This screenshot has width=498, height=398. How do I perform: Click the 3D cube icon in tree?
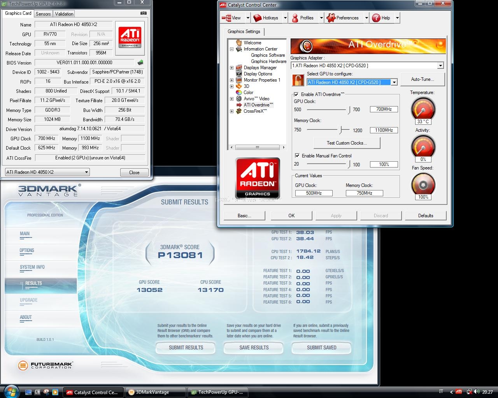click(x=239, y=86)
